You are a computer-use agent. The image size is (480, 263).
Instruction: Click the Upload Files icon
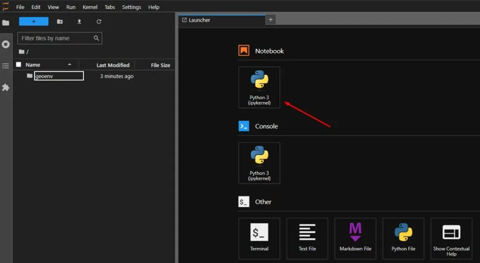[x=79, y=22]
